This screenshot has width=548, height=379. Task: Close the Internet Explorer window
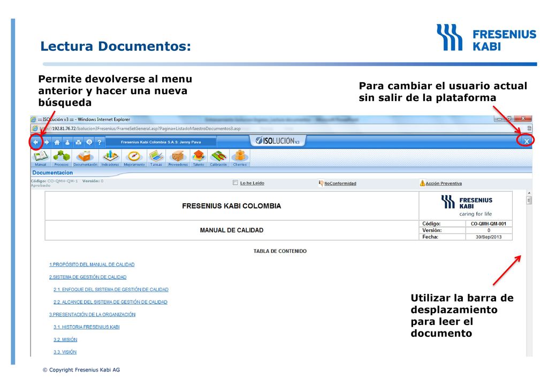coord(523,119)
